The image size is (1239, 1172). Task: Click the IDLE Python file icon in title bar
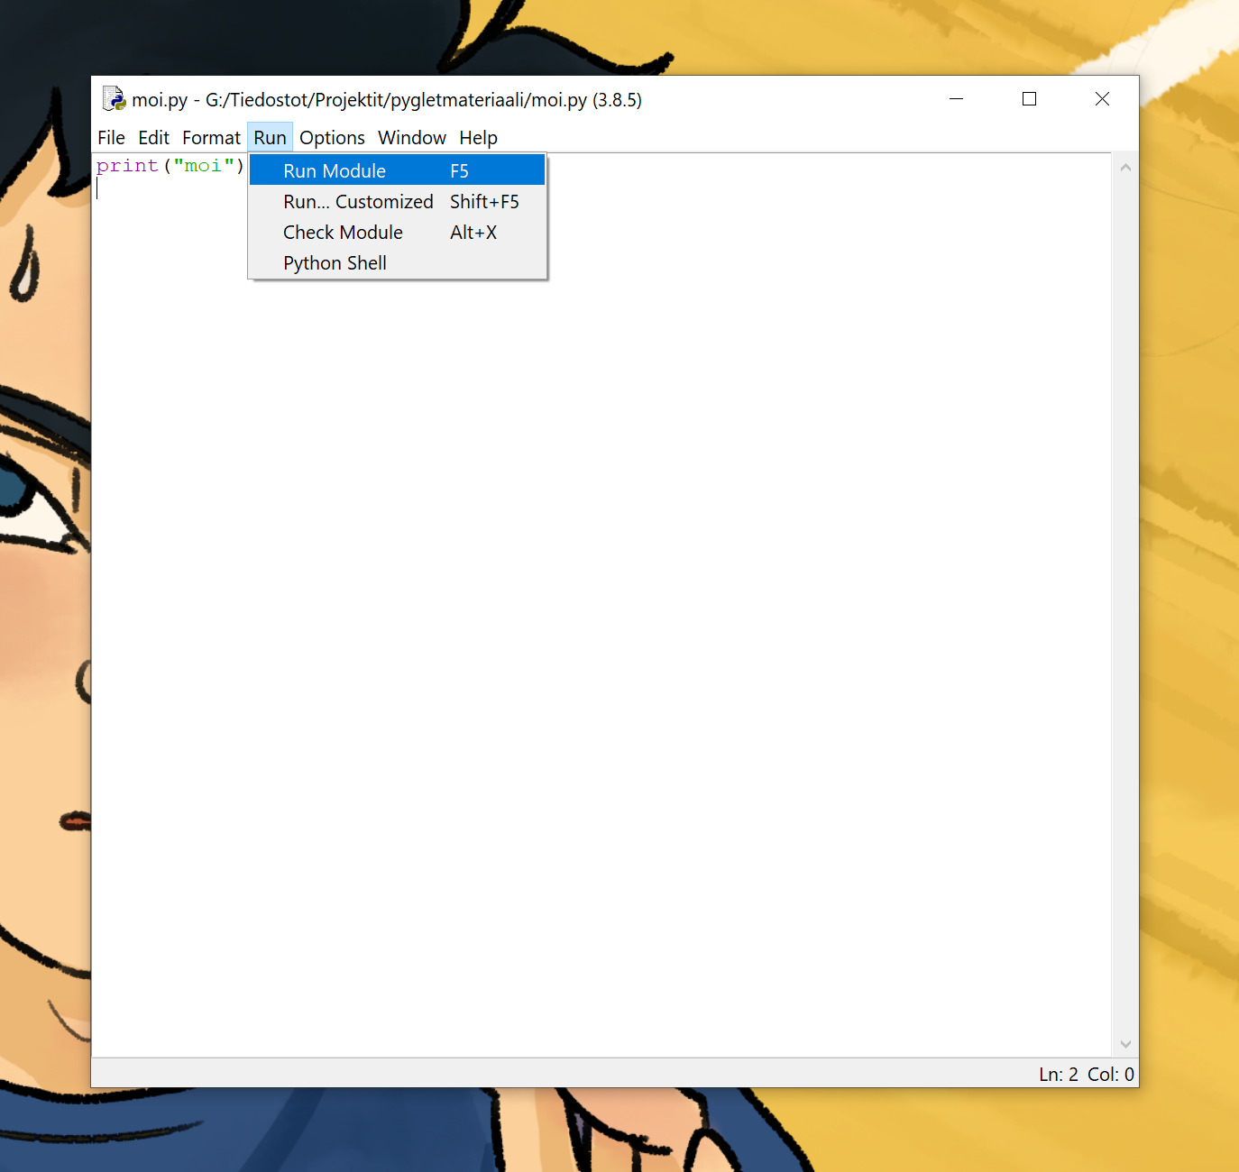pyautogui.click(x=114, y=98)
